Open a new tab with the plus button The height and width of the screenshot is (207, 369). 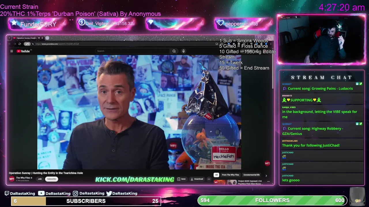tap(47, 38)
